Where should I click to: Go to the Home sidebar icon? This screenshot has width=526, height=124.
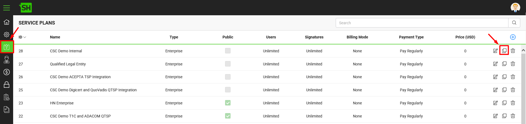coord(7,22)
